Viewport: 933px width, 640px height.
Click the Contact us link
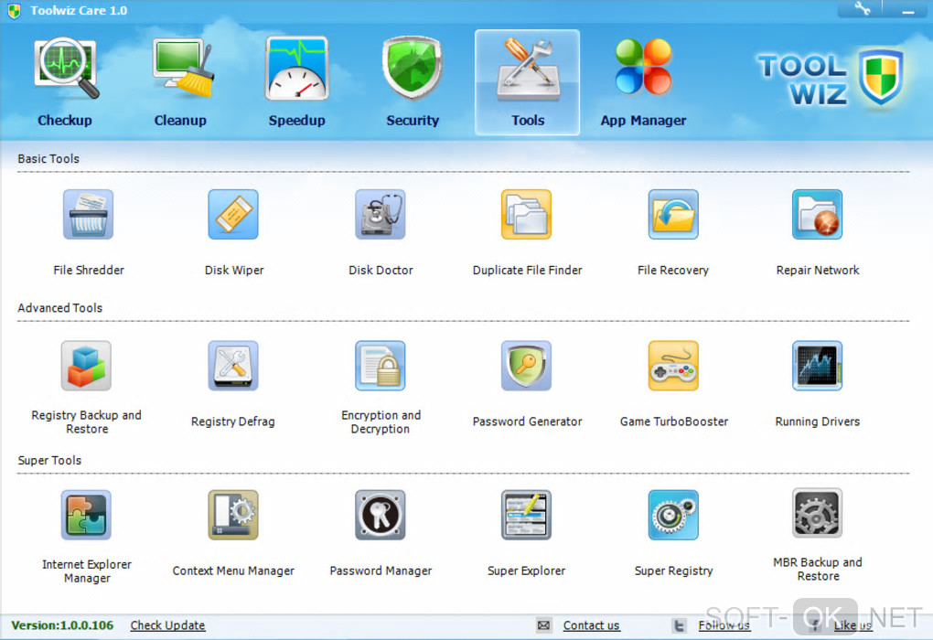click(x=592, y=625)
